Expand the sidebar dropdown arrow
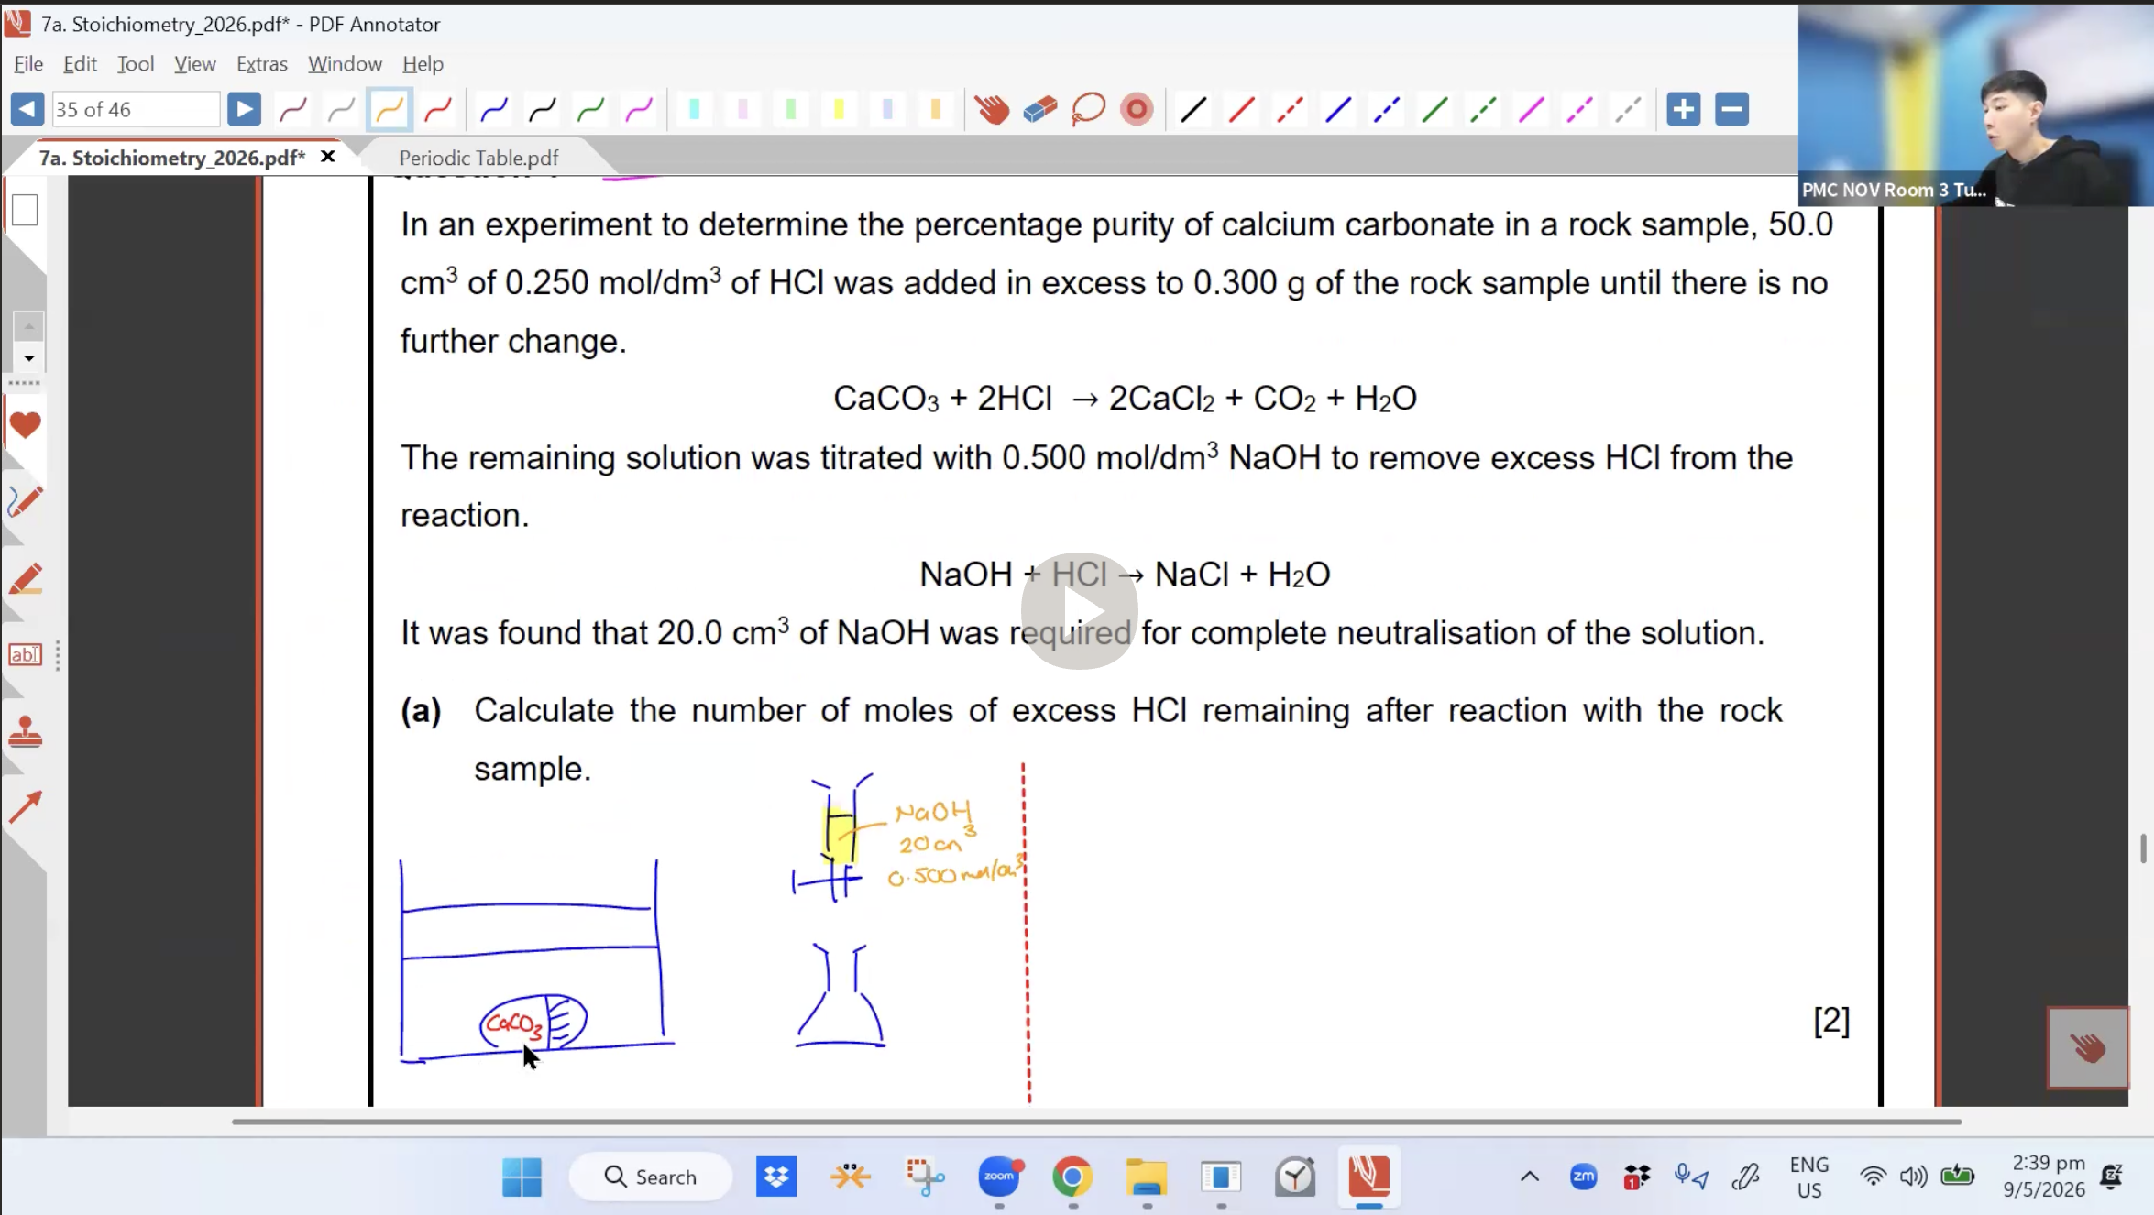This screenshot has height=1215, width=2154. pos(28,358)
